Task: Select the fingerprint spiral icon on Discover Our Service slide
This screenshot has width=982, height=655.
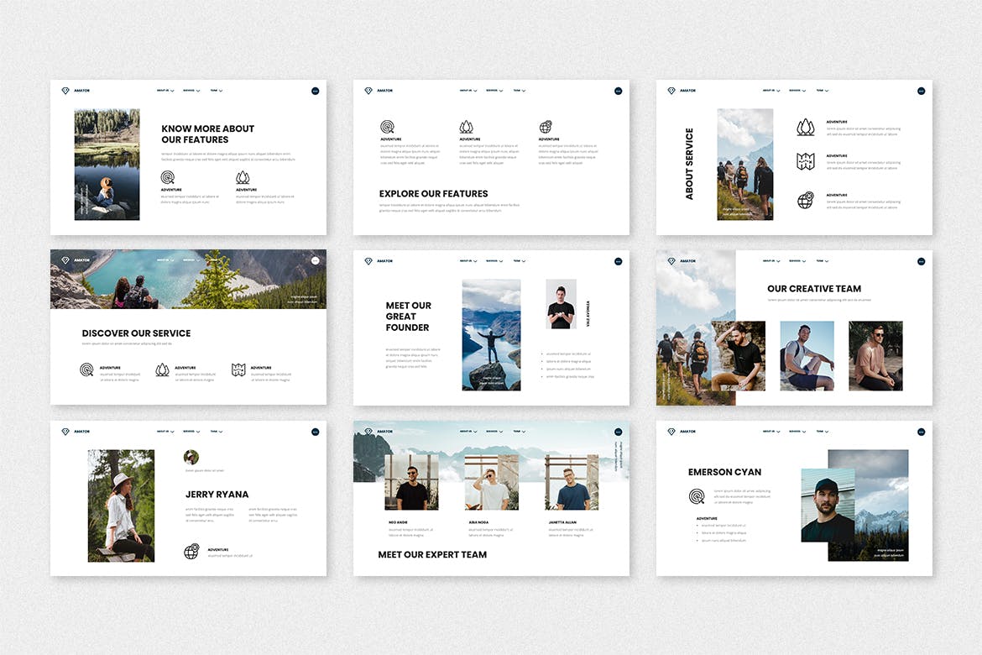Action: pos(87,369)
